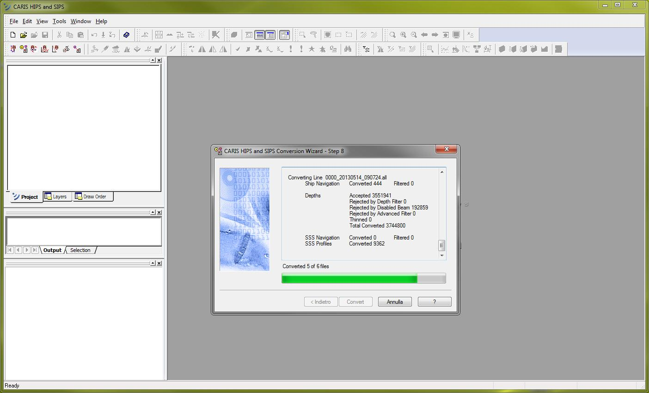Click the rectangle select icon in the top toolbar
Screen dimensions: 649x393
(302, 35)
